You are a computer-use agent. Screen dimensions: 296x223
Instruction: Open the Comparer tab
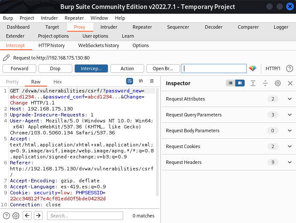[x=248, y=27]
